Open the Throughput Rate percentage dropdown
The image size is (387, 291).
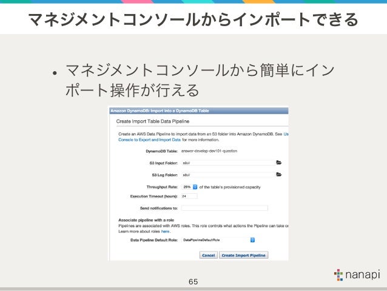(190, 187)
